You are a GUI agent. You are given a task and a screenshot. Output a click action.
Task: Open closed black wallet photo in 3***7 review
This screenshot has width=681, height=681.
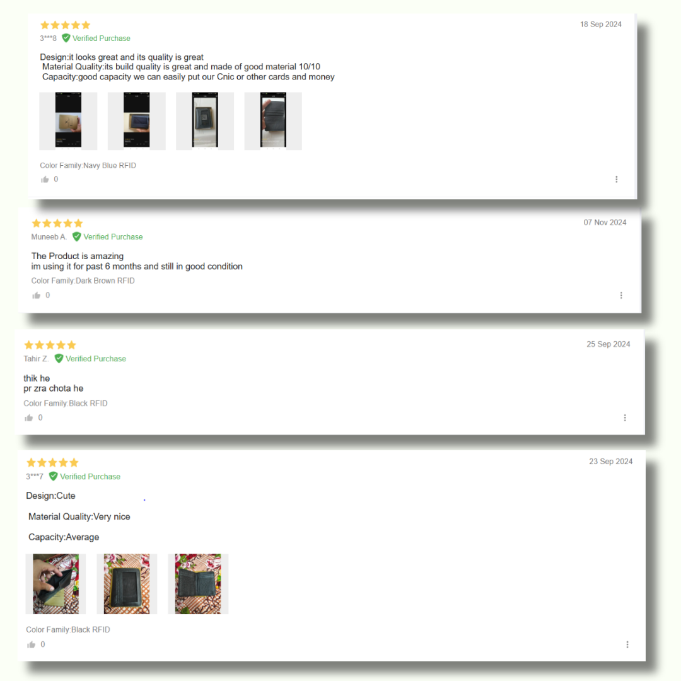pyautogui.click(x=127, y=584)
